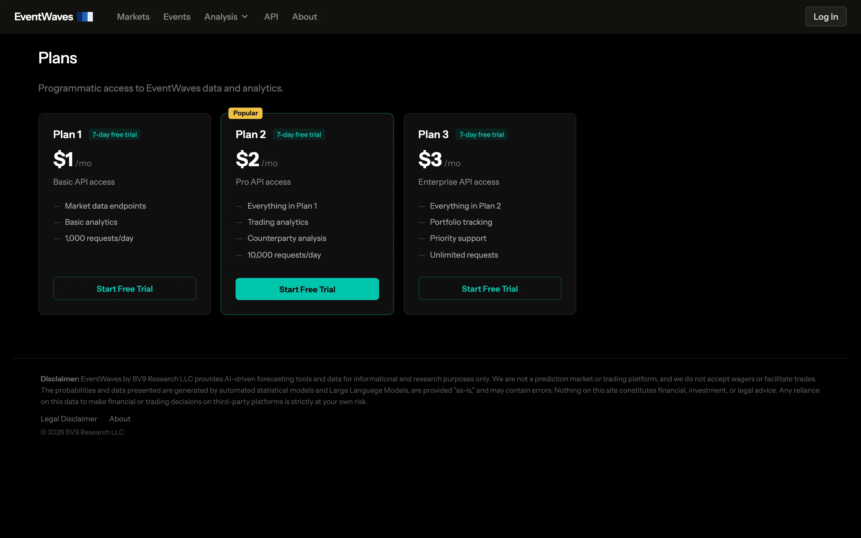Click Plan 3's 7-day free trial tag
This screenshot has width=861, height=538.
[x=482, y=134]
